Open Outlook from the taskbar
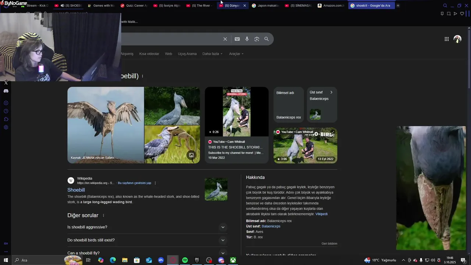Screen dimensions: 471x265 click(x=149, y=260)
